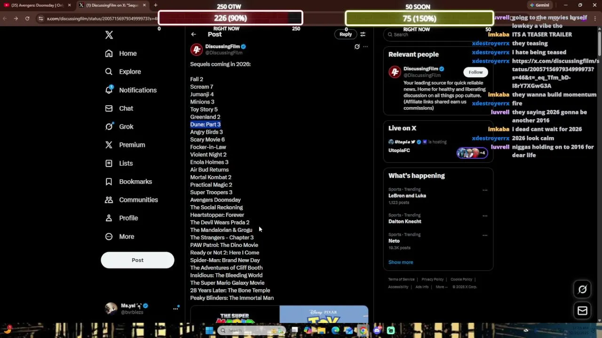Open options for Dalton Knecht trend

(485, 216)
